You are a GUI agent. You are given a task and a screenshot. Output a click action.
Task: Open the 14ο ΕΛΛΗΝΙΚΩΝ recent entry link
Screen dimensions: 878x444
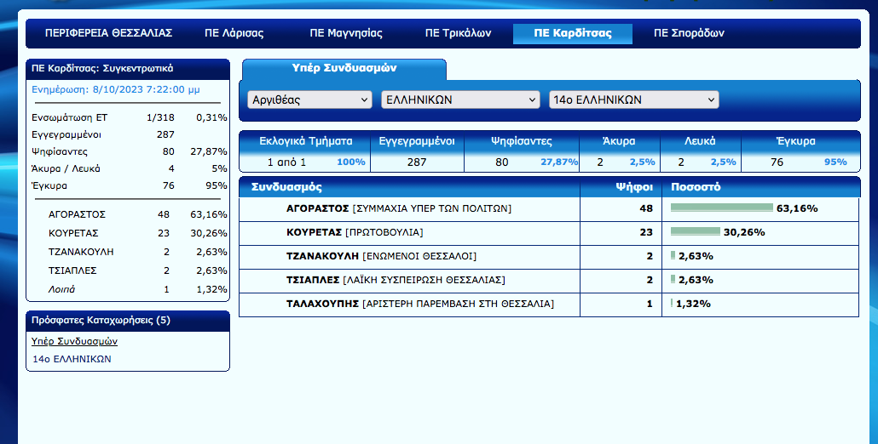(72, 359)
